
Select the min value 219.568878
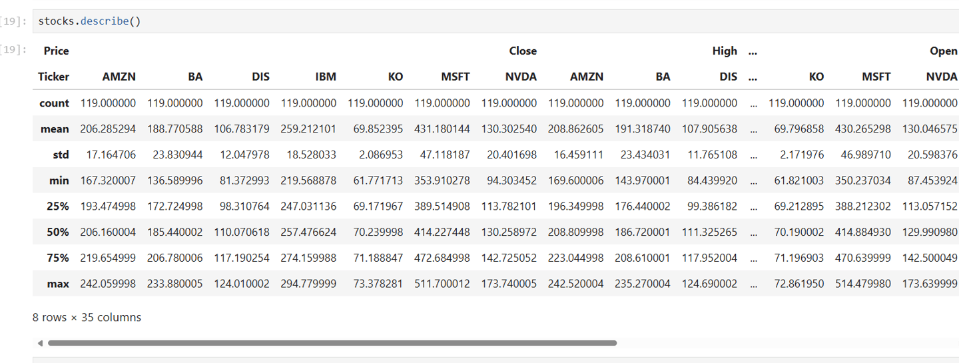309,181
